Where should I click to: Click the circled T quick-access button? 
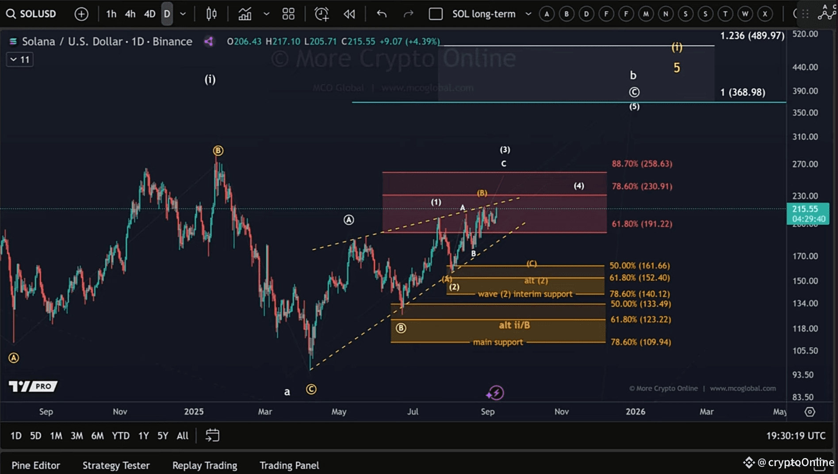coord(725,14)
